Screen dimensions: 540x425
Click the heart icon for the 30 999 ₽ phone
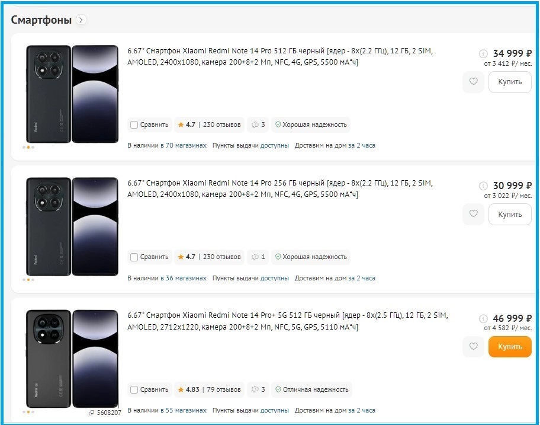point(473,214)
